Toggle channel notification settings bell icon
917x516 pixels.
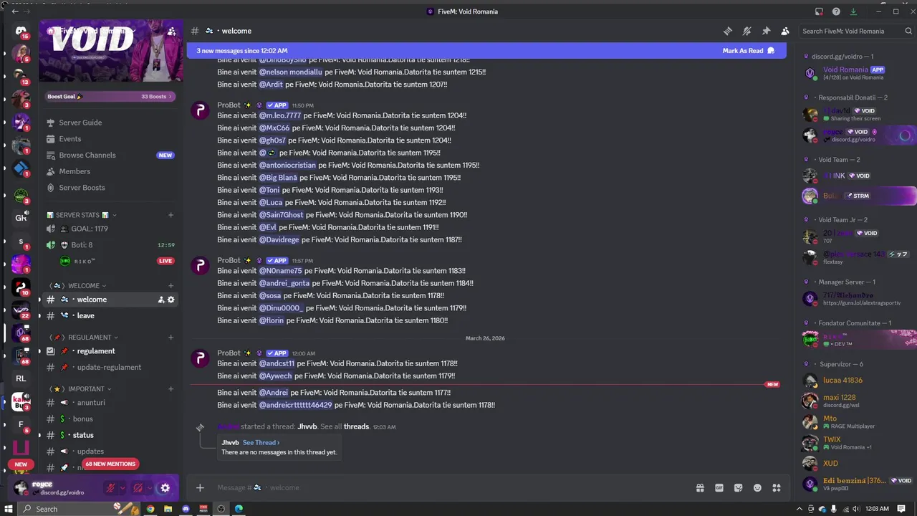tap(746, 31)
